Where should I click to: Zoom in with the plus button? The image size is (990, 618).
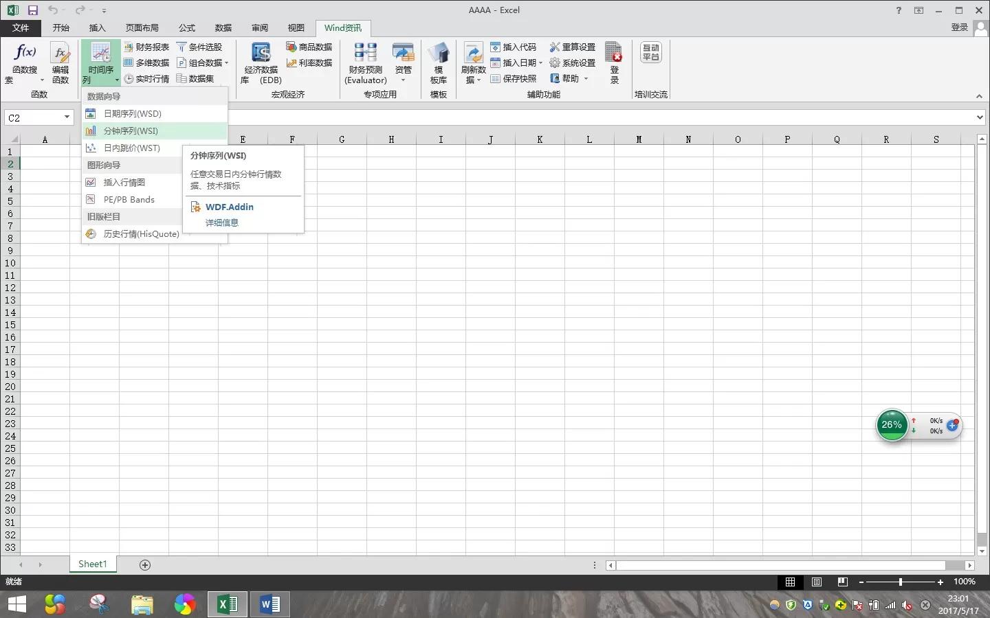[940, 582]
